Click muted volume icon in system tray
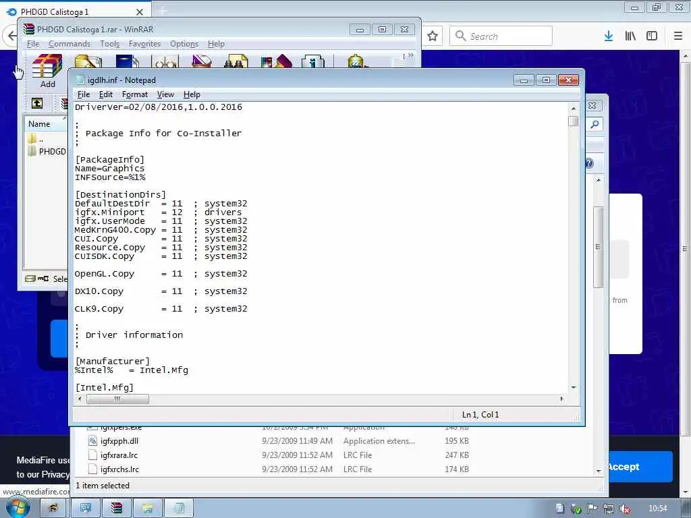691x518 pixels. [625, 509]
